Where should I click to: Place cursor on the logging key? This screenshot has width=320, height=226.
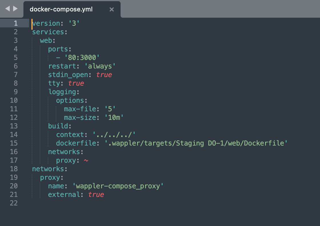(64, 92)
